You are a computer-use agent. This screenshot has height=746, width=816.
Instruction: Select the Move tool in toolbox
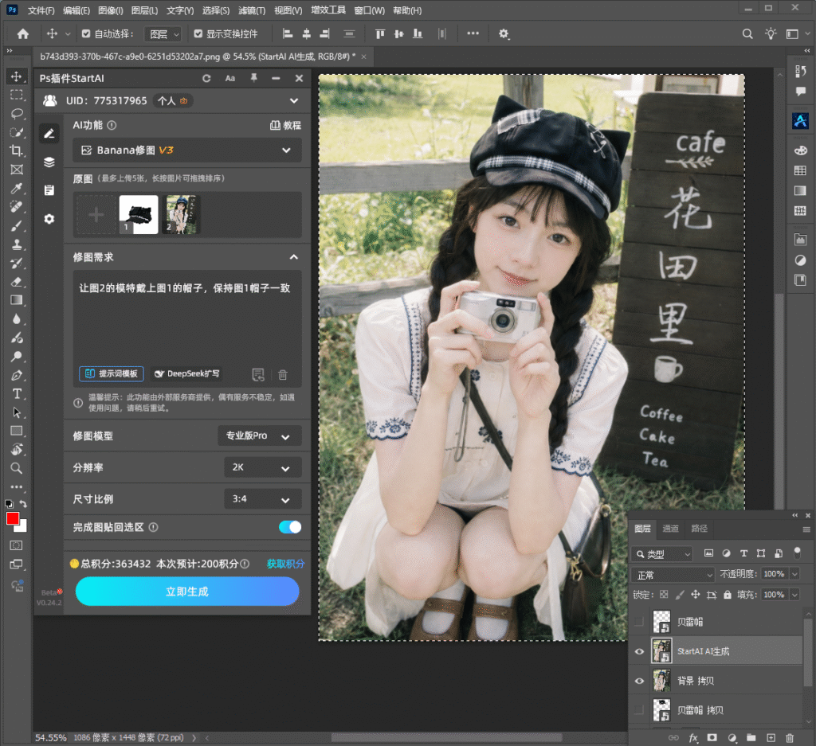tap(16, 76)
